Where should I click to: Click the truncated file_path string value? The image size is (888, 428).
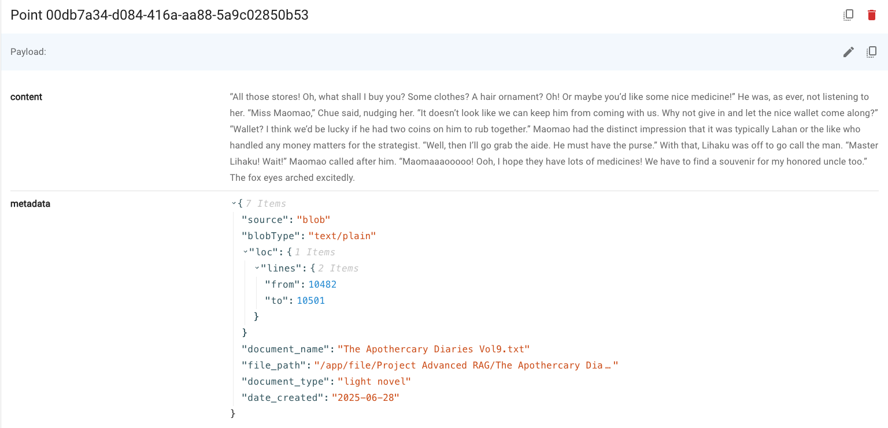pyautogui.click(x=466, y=365)
